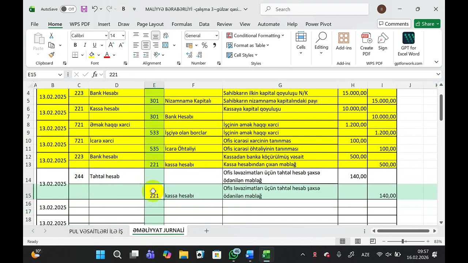Apply Comma Style
468x263 pixels.
coord(215,45)
